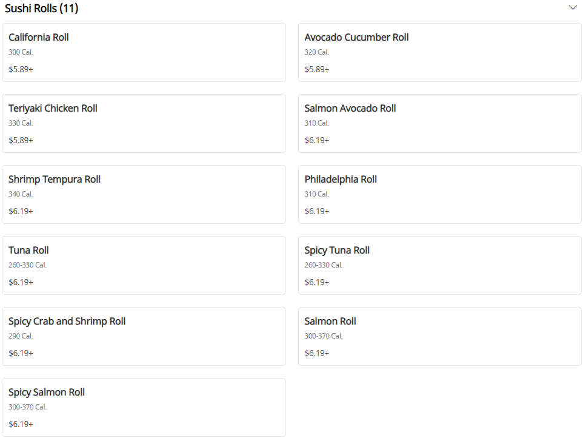This screenshot has height=438, width=583.
Task: Click the Tuna Roll 260-330 Cal. text
Action: (27, 265)
